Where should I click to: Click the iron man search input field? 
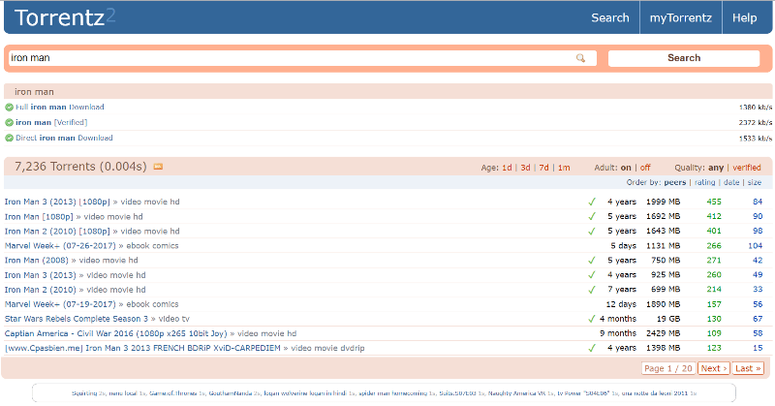click(x=302, y=58)
